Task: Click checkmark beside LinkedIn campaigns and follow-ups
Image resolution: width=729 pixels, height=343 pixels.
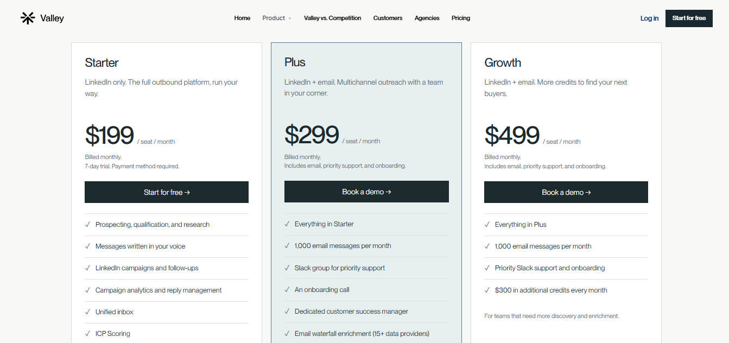Action: click(87, 268)
